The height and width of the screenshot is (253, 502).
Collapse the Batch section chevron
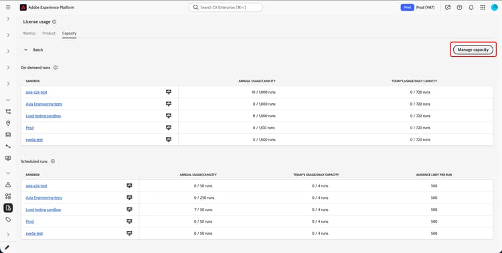[x=26, y=50]
